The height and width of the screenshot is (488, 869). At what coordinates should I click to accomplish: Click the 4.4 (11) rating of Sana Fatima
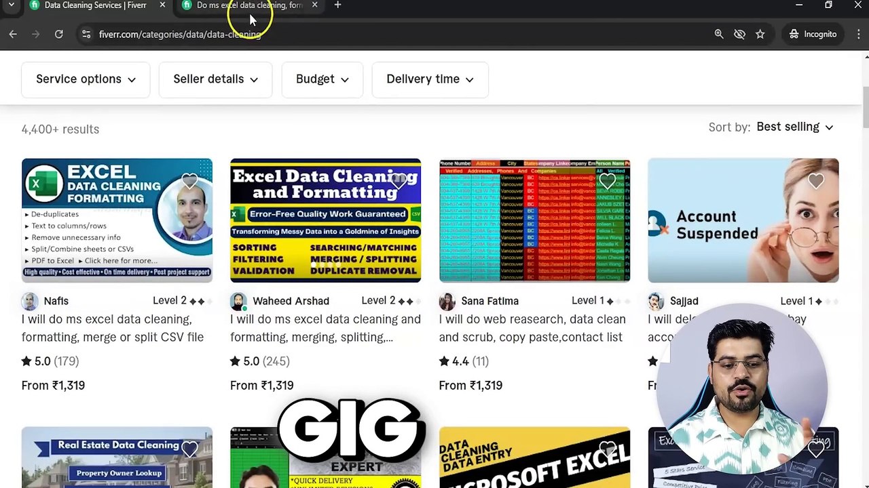point(464,361)
